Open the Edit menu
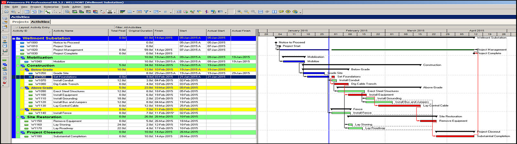This screenshot has height=144, width=517. click(15, 6)
